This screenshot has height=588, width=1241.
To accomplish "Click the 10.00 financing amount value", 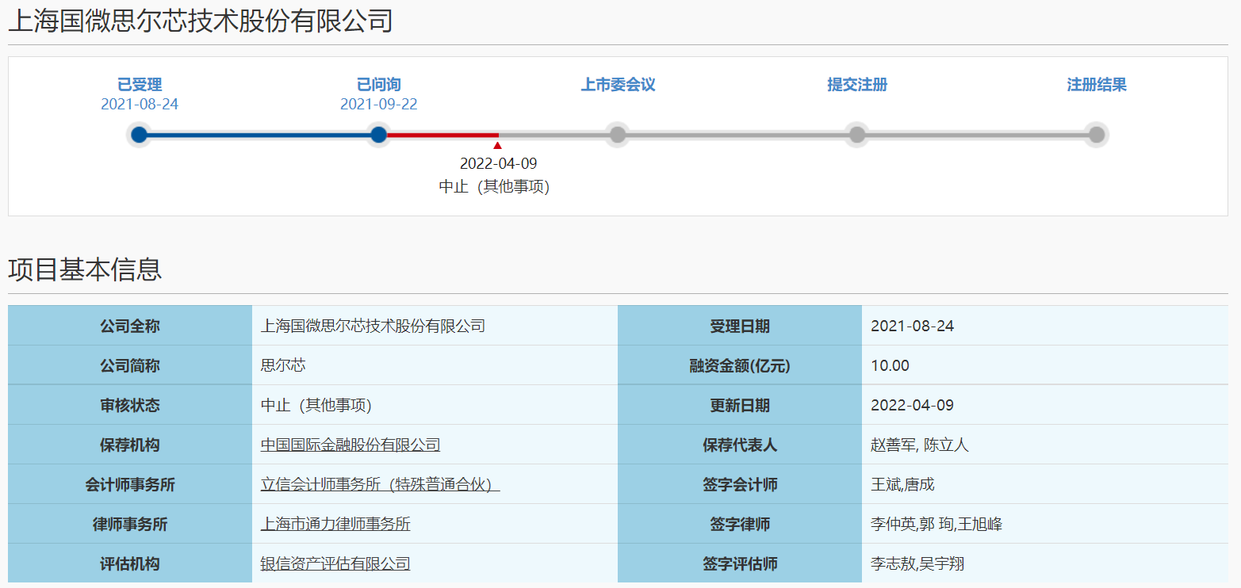I will click(x=891, y=365).
